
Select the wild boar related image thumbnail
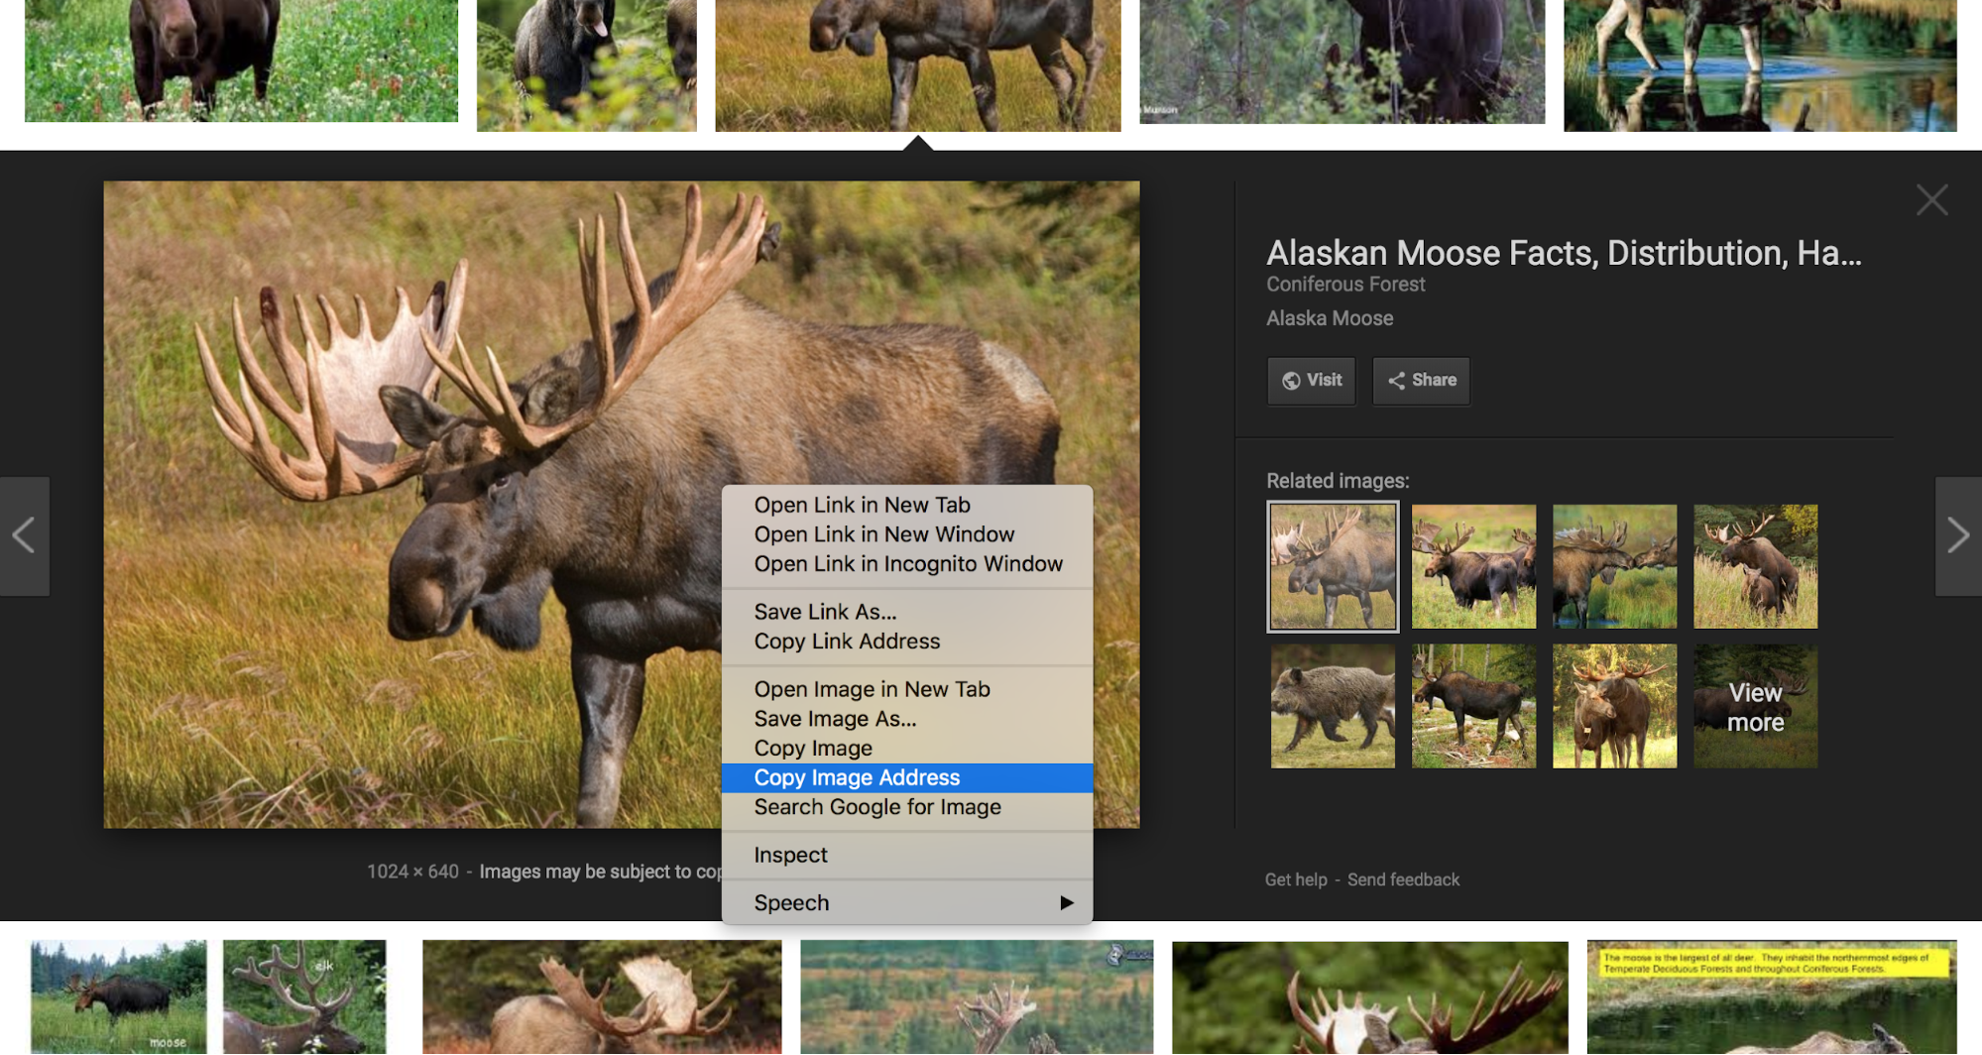point(1333,707)
